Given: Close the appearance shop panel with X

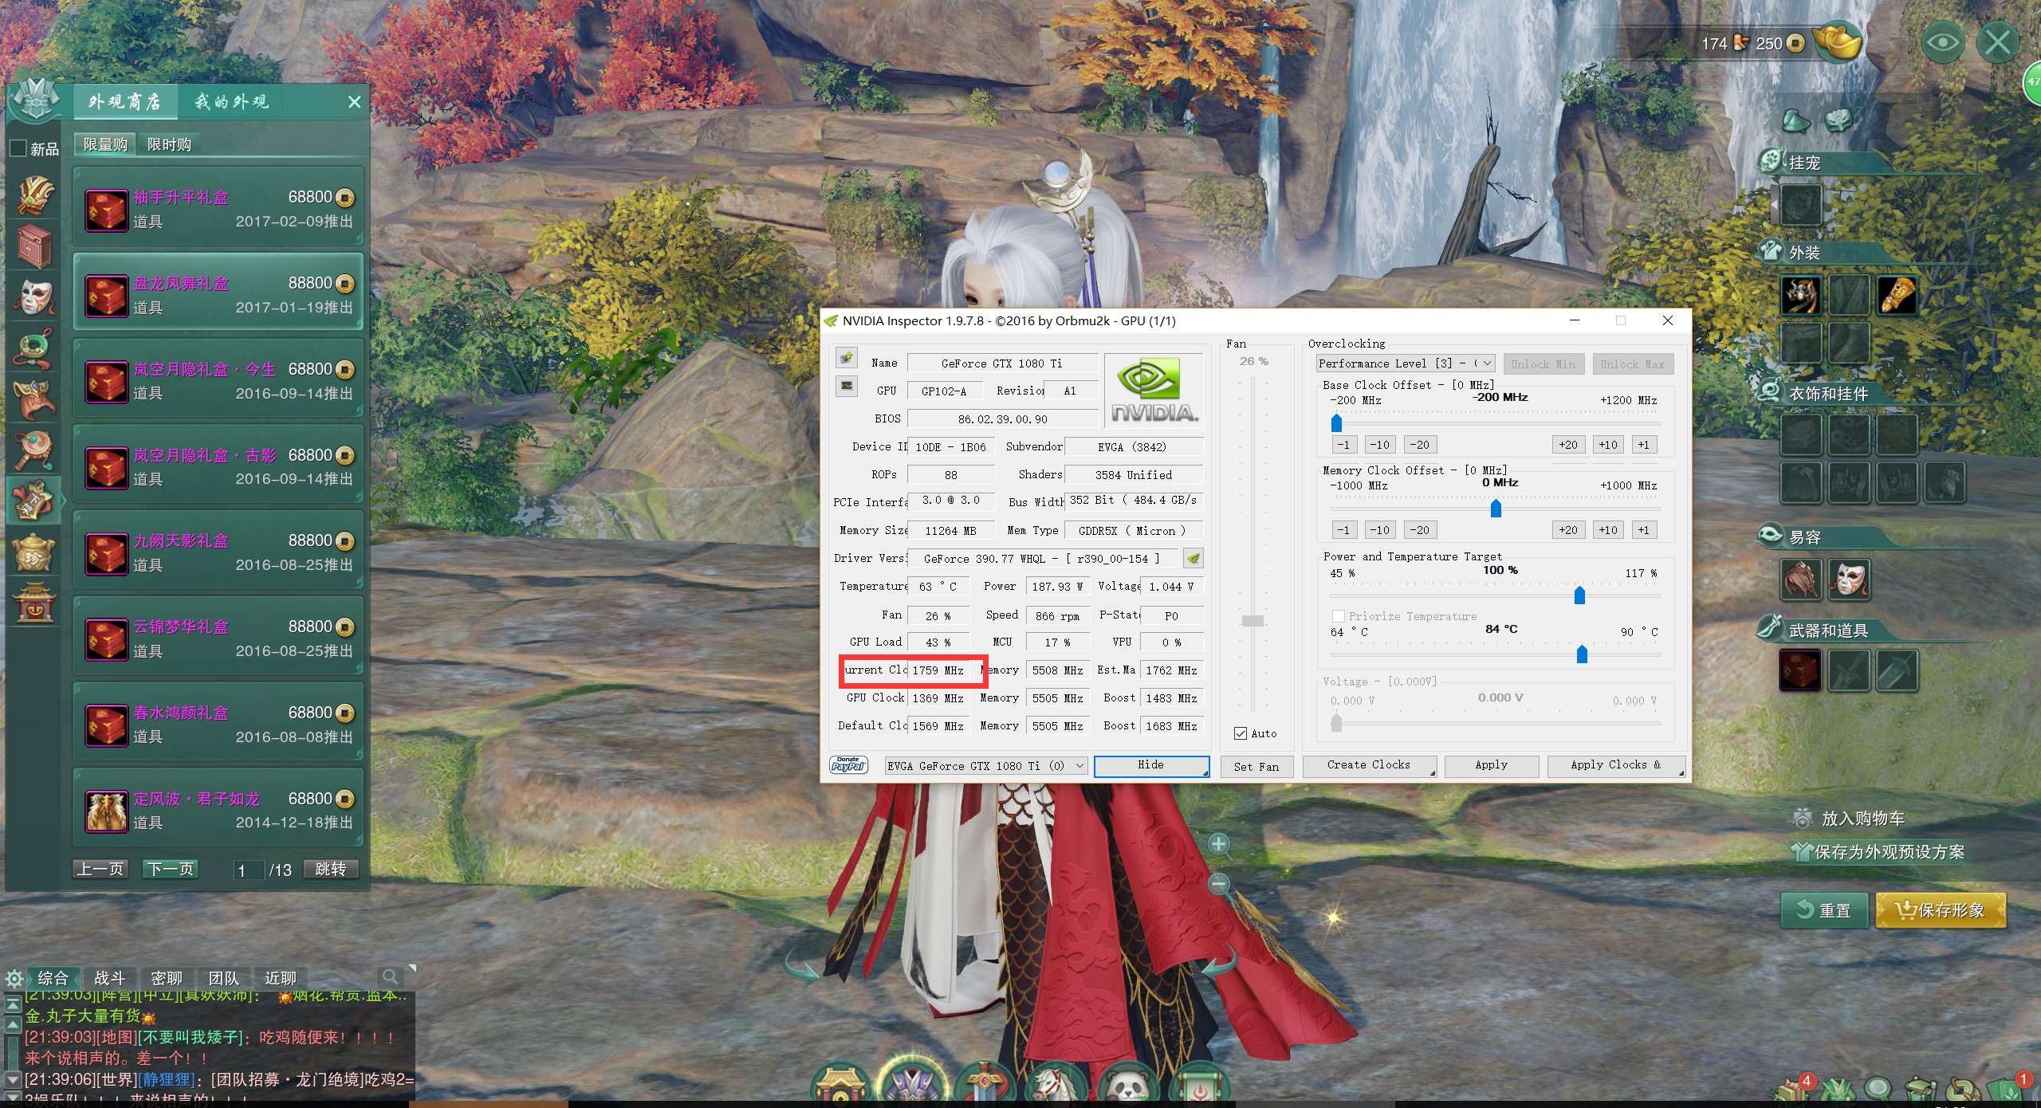Looking at the screenshot, I should (x=355, y=102).
